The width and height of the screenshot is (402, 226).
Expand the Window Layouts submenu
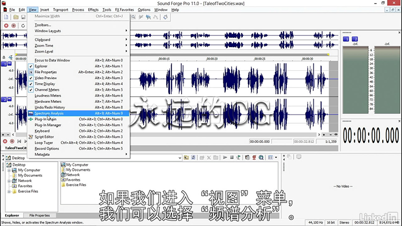78,31
